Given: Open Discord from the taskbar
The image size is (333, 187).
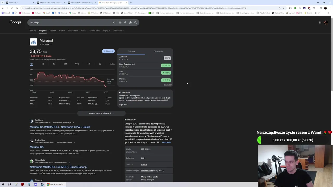Looking at the screenshot, I should [x=36, y=184].
